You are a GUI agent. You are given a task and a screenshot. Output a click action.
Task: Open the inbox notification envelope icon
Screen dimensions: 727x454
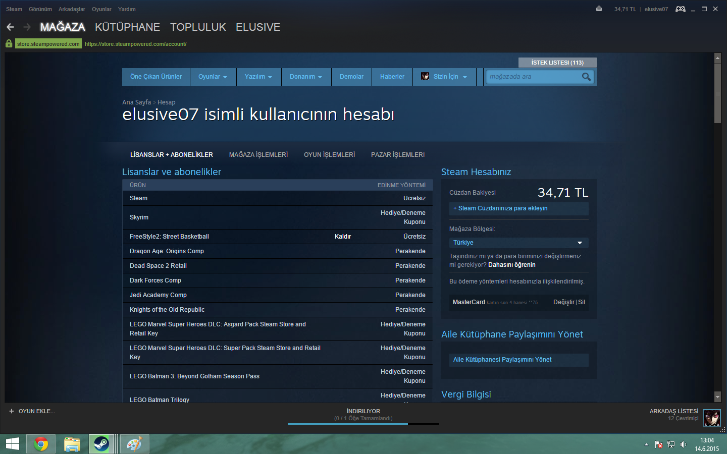[x=599, y=9]
